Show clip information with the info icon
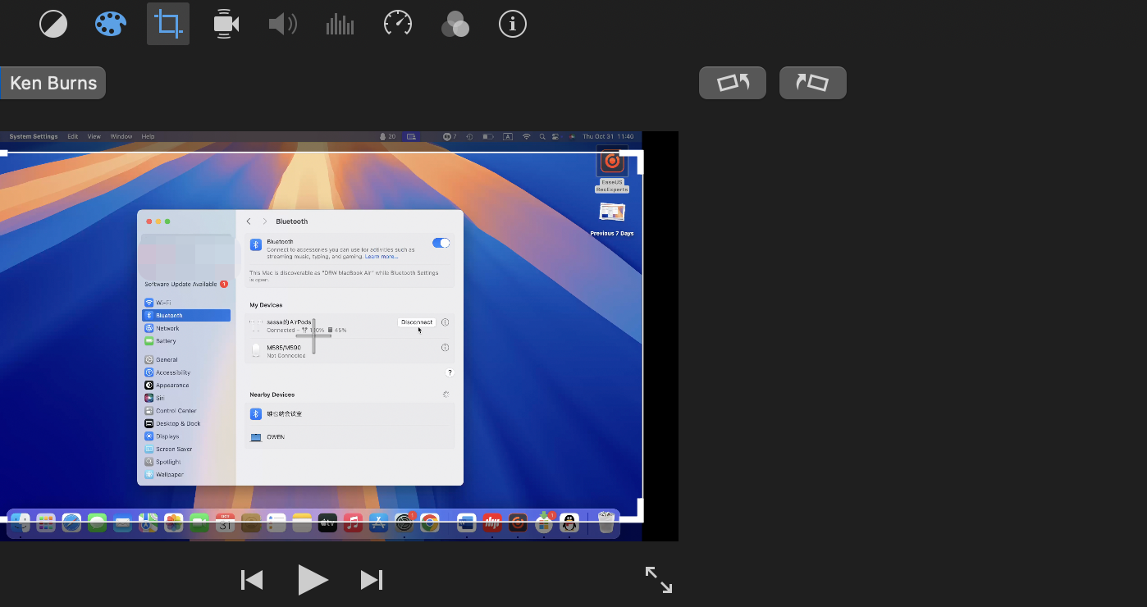 (512, 24)
